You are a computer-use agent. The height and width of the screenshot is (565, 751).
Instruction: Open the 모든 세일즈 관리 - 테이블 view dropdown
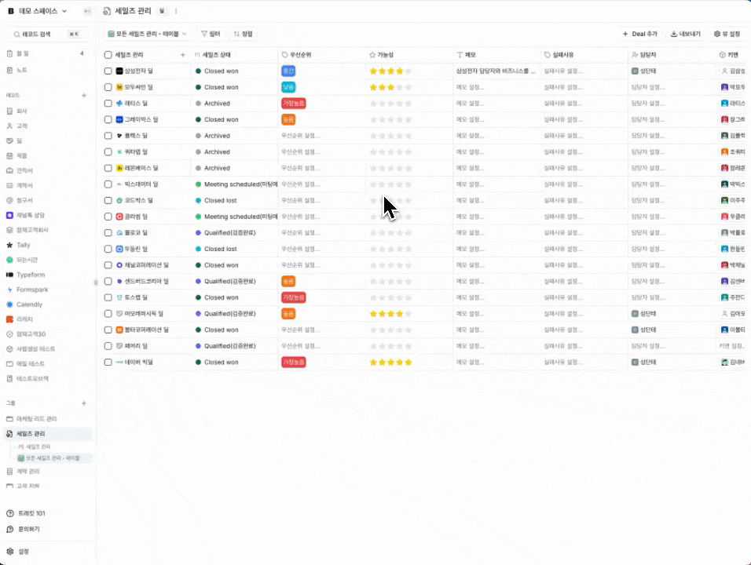click(148, 34)
